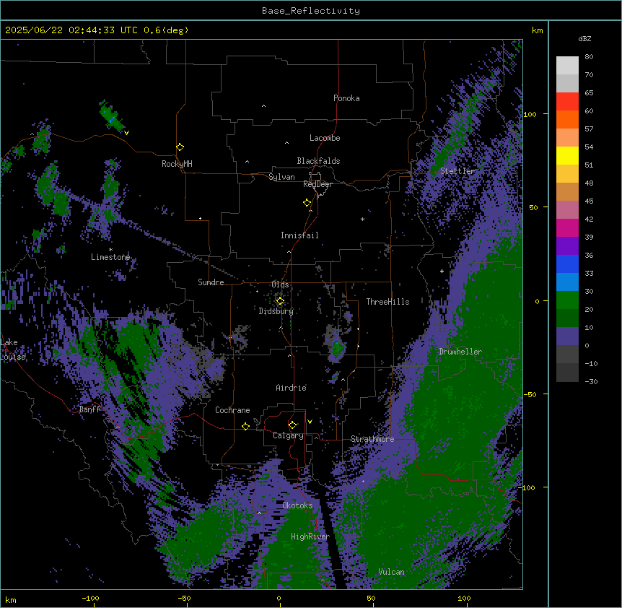Click the Lake Louise label
The image size is (622, 608).
[x=13, y=349]
